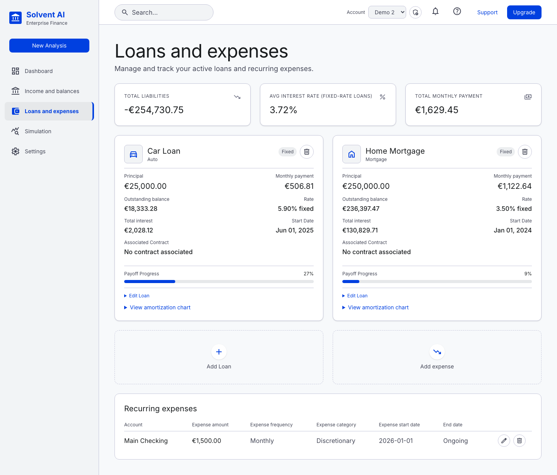Screen dimensions: 557x475
Task: Expand Edit Loan under Home Mortgage
Action: pos(355,296)
